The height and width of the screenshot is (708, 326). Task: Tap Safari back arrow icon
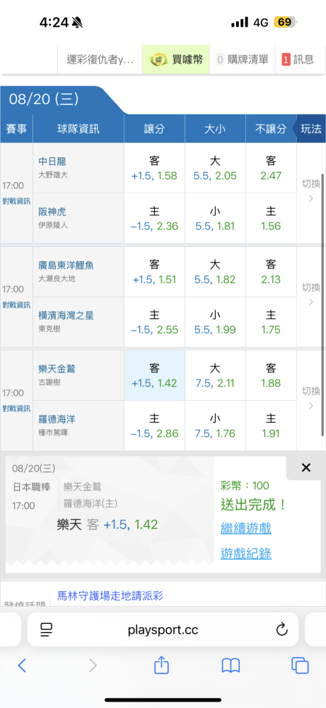click(22, 665)
